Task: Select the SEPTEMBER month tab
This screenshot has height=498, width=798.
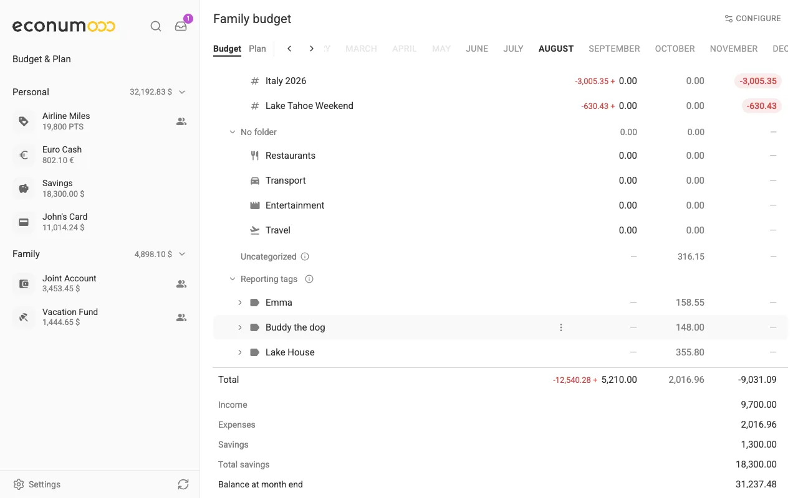Action: click(614, 49)
